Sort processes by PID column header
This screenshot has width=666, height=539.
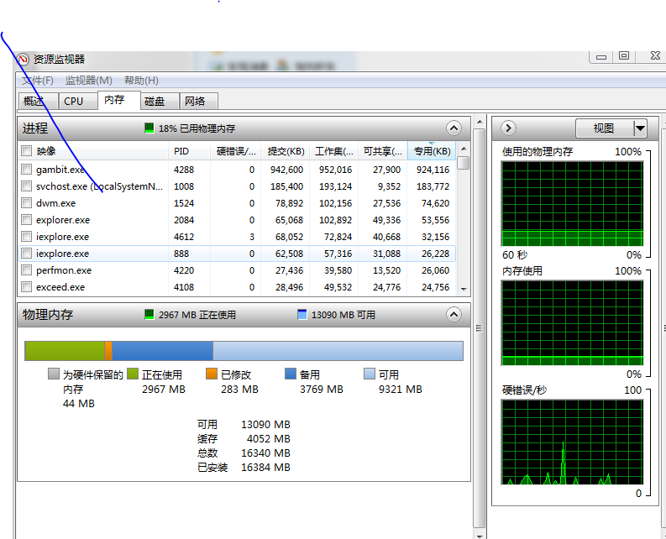pyautogui.click(x=181, y=151)
